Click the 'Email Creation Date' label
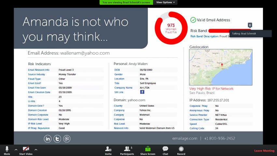Viewport: 277px width, 156px height. 39,92
